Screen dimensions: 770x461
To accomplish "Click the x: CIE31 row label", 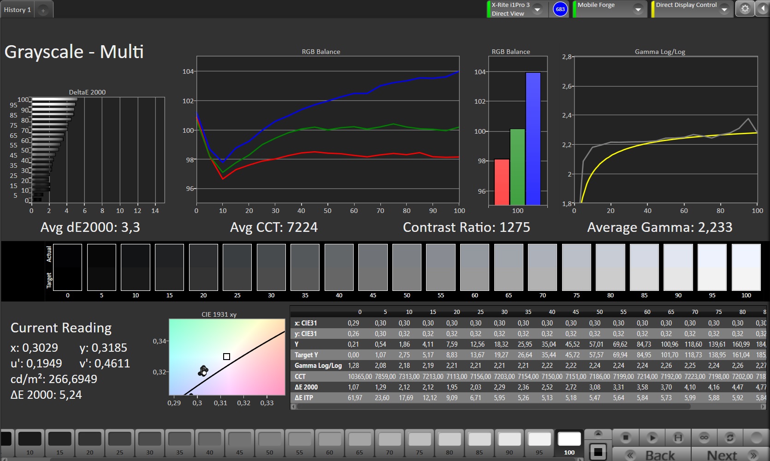I will pos(306,323).
